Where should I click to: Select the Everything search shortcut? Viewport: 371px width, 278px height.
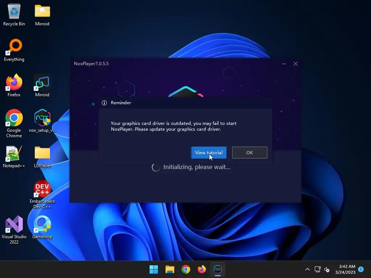pyautogui.click(x=14, y=50)
